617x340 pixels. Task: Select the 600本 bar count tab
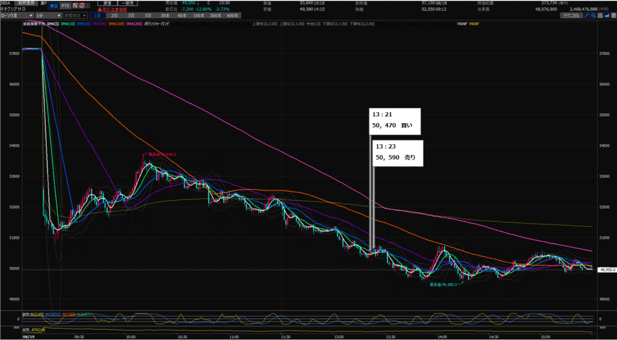coord(233,15)
